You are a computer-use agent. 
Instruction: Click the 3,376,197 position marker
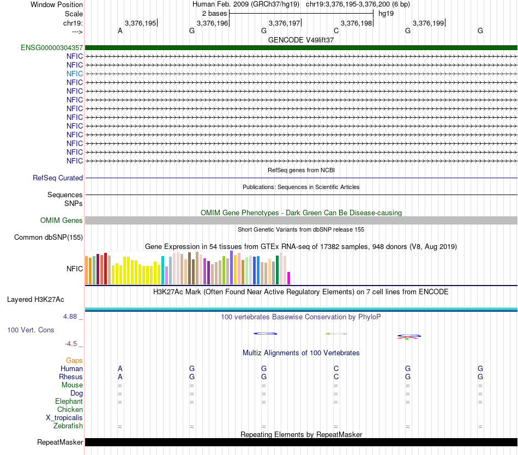click(x=285, y=23)
